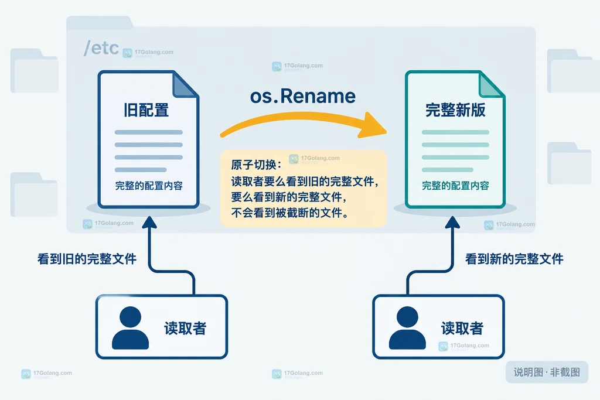Click the 看到旧的完整文件 label
Viewport: 600px width, 400px height.
87,259
